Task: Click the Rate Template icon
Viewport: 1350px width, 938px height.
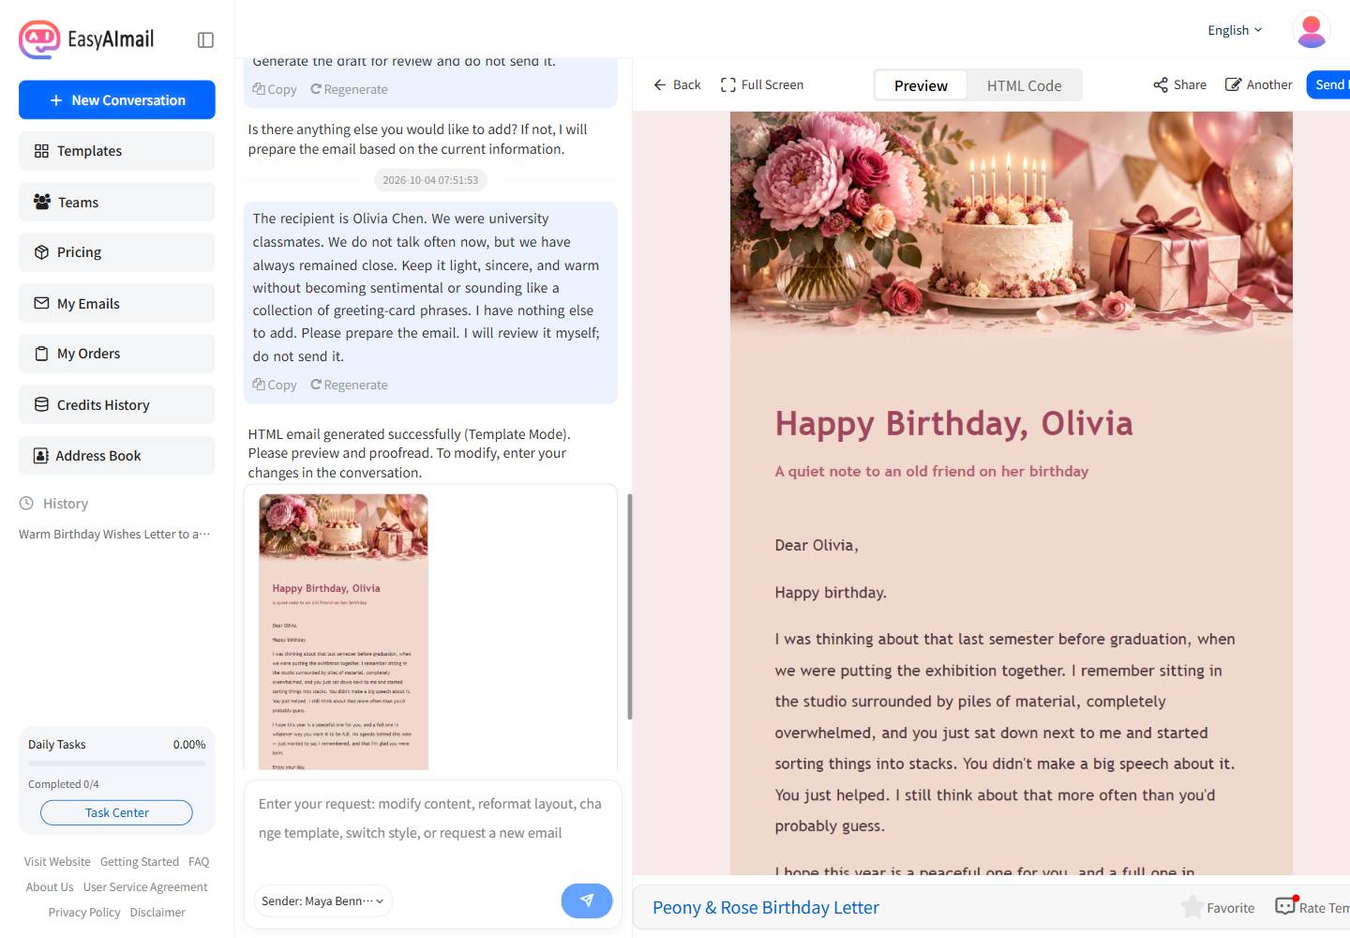Action: point(1285,906)
